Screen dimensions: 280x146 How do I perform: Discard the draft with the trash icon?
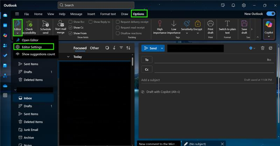coord(262,48)
